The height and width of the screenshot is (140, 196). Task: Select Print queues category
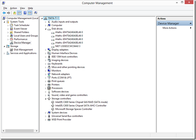point(58,81)
